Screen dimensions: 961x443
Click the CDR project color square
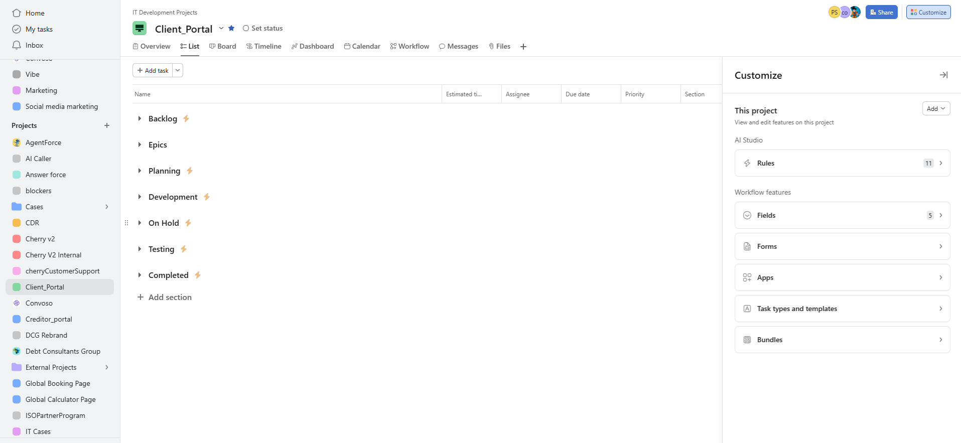click(17, 223)
